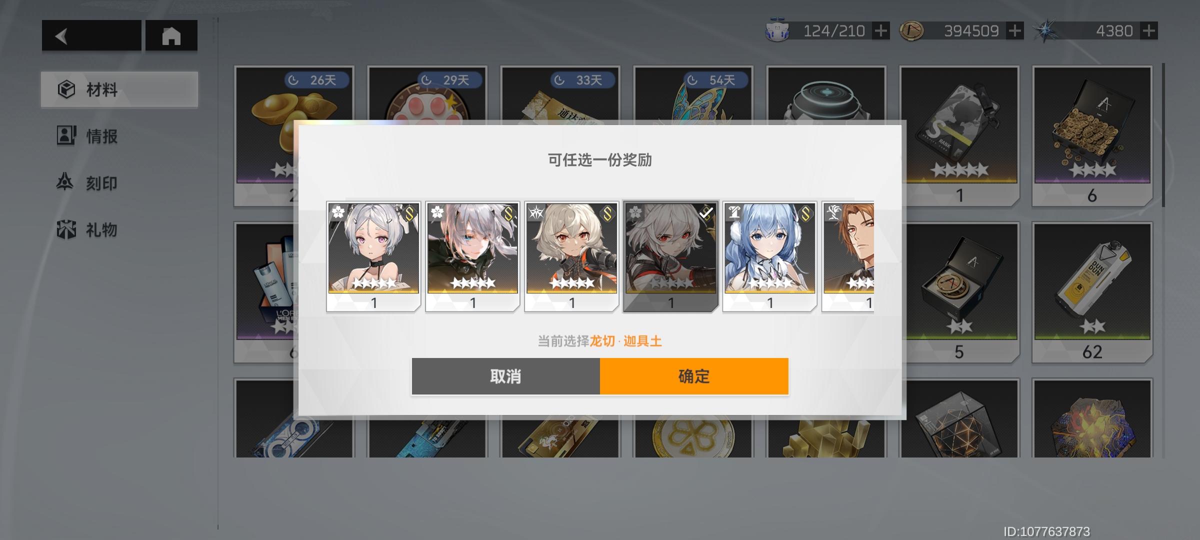Add stamina with plus next to 124/210
This screenshot has width=1200, height=540.
pyautogui.click(x=880, y=31)
